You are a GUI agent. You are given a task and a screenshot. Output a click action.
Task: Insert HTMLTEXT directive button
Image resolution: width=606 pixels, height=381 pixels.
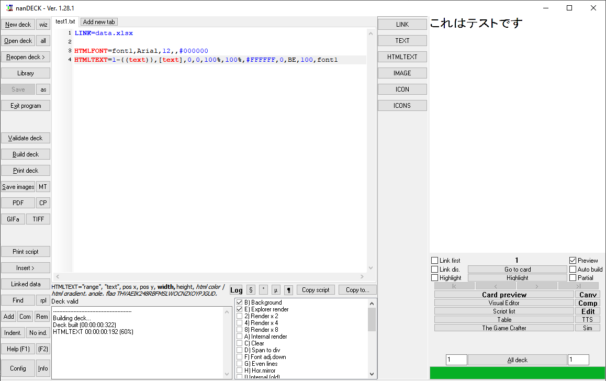402,57
